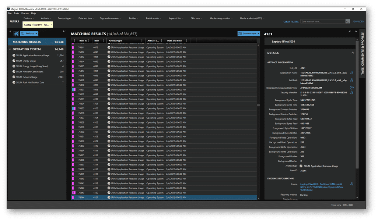This screenshot has height=221, width=378.
Task: Click results table vertical scrollbar thumb
Action: pyautogui.click(x=258, y=105)
